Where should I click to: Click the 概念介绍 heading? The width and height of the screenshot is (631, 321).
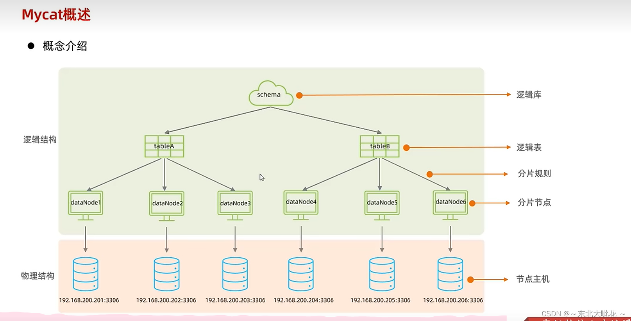[x=65, y=46]
